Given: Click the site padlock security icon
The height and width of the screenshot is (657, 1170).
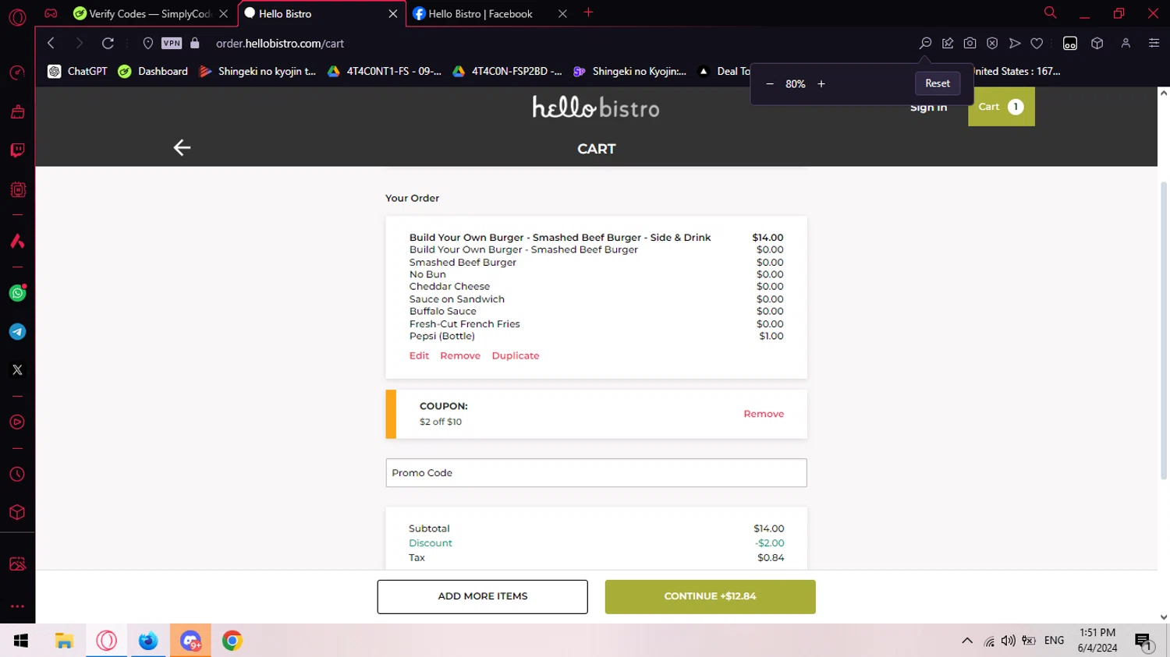Looking at the screenshot, I should [x=195, y=44].
